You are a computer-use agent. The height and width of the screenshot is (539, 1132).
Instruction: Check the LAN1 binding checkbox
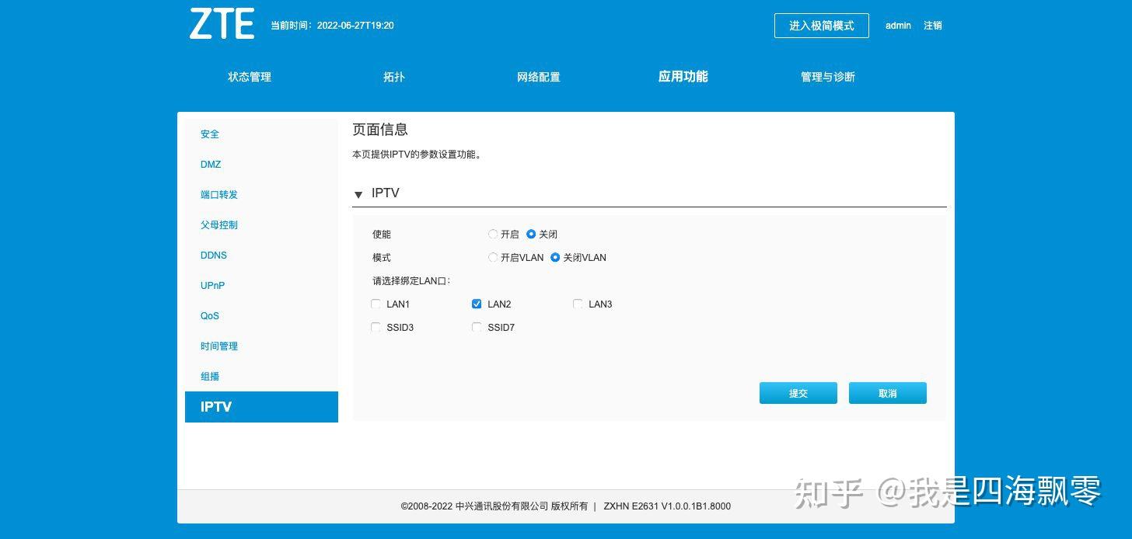[x=376, y=304]
